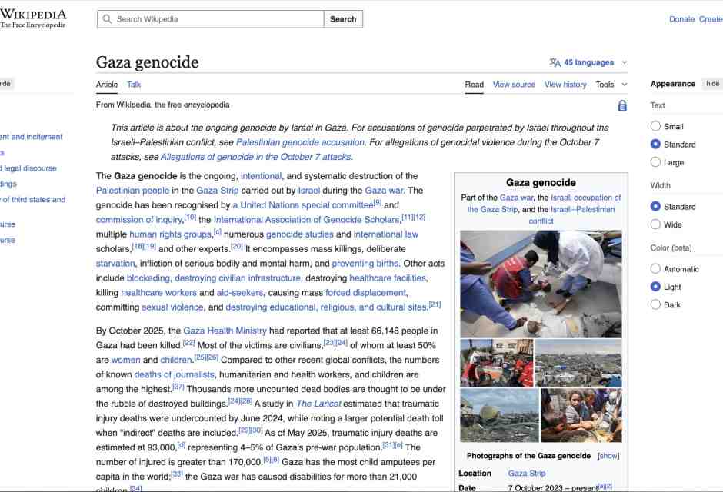Open the main infobox photo of medics
The height and width of the screenshot is (492, 723).
pyautogui.click(x=541, y=284)
